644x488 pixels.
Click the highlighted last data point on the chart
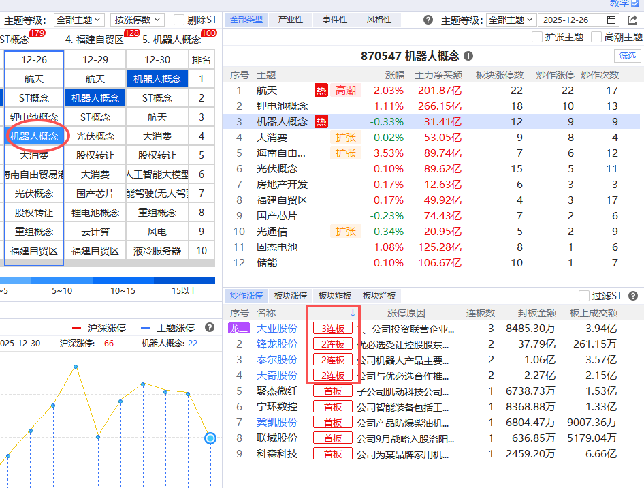click(210, 438)
